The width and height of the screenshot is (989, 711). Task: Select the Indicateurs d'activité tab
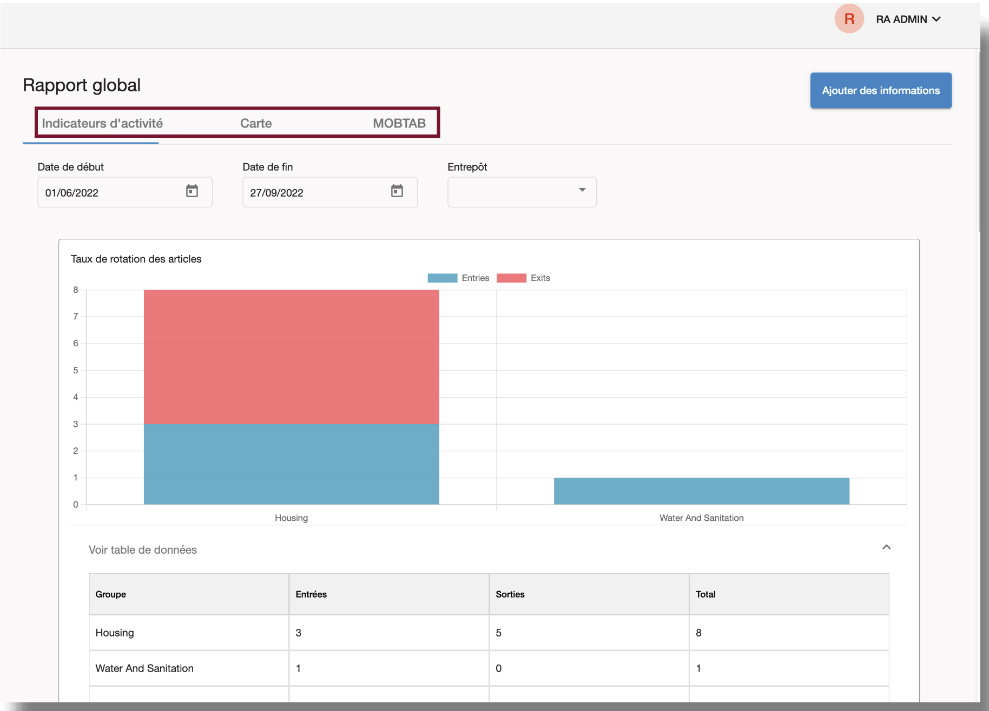[102, 123]
